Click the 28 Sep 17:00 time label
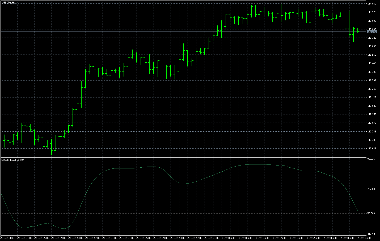 click(195, 238)
